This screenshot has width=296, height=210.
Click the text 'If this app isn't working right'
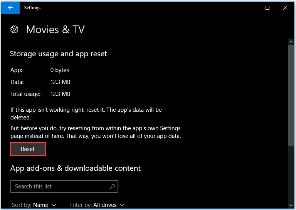pyautogui.click(x=47, y=110)
